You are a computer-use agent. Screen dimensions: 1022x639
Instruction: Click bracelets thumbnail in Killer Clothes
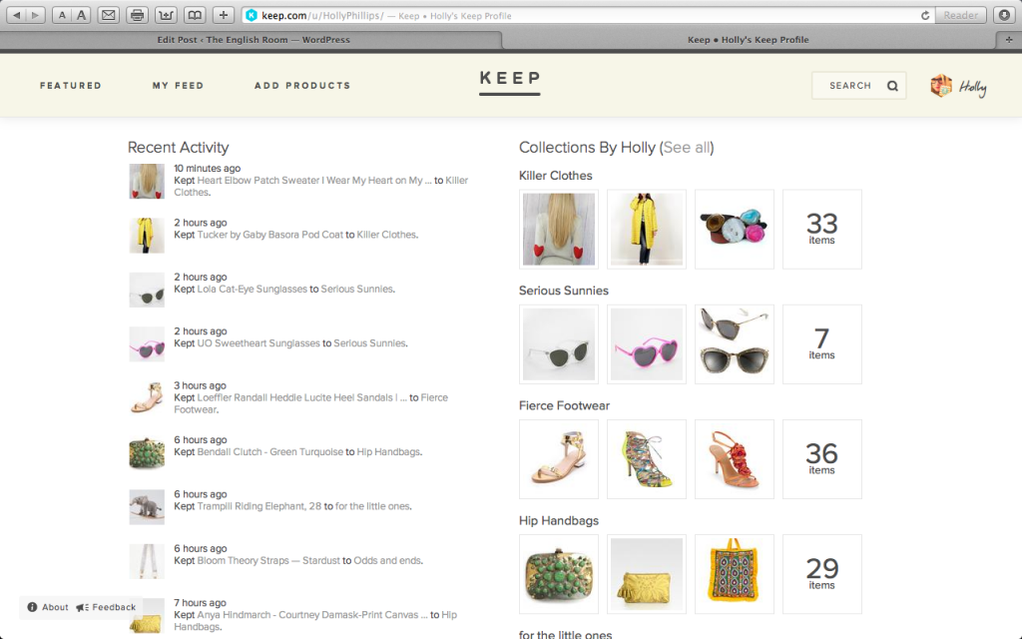coord(734,229)
